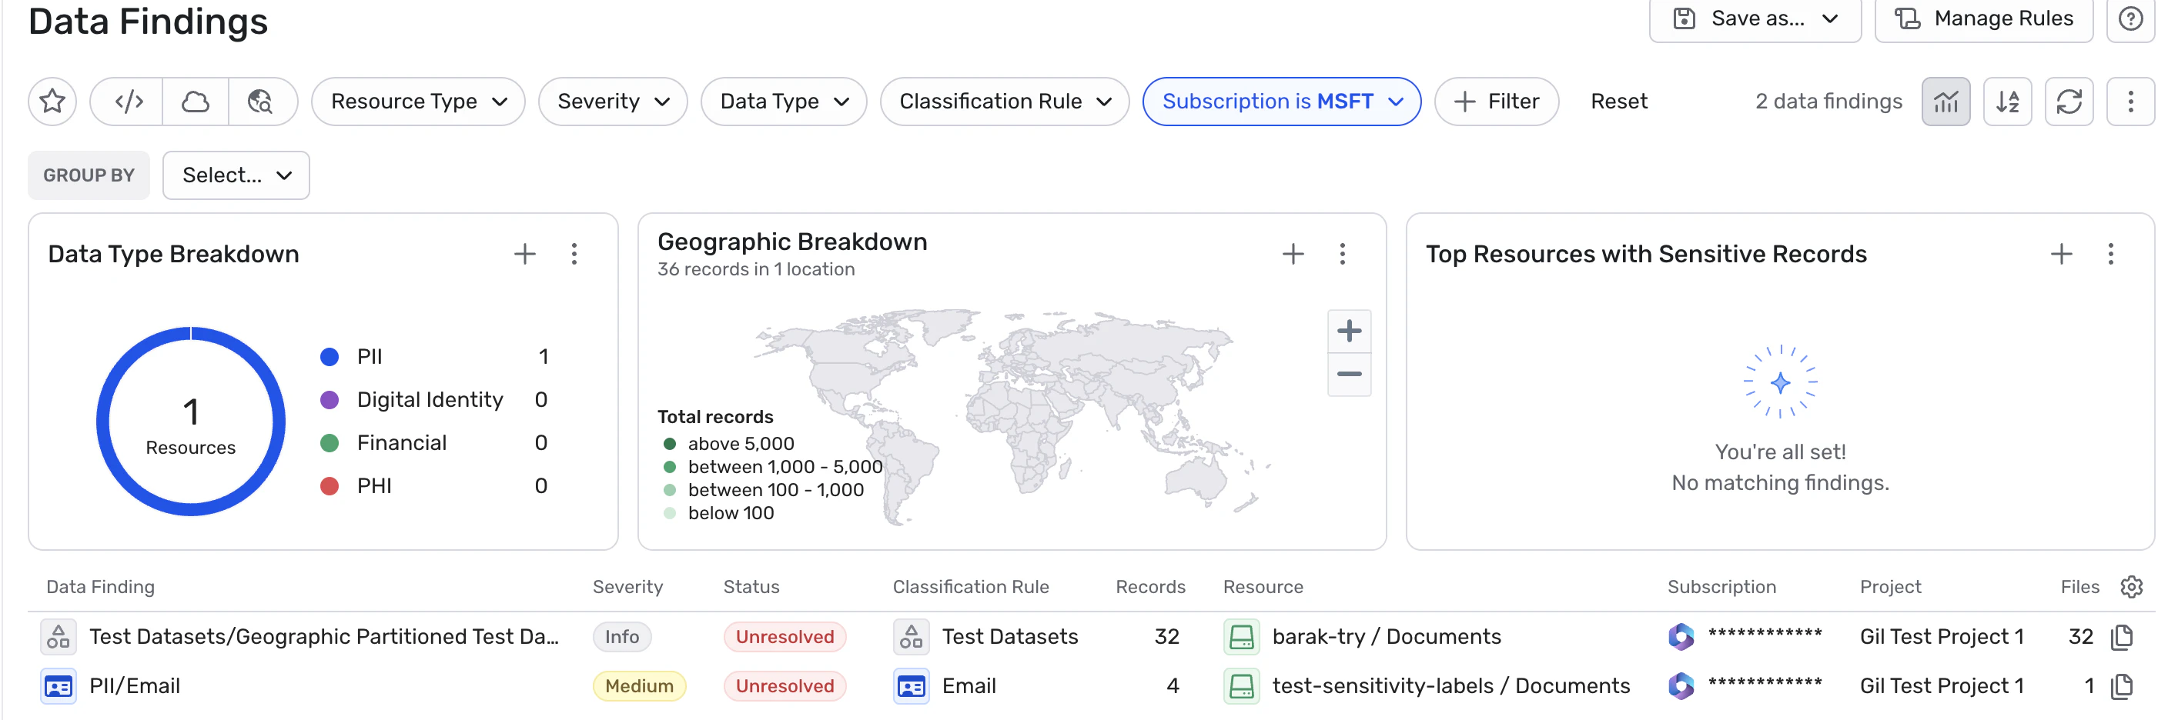Open Geographic Breakdown kebab menu
This screenshot has width=2168, height=720.
point(1343,254)
